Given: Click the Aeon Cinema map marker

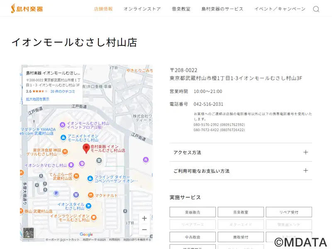Looking at the screenshot, I should click(x=71, y=165).
